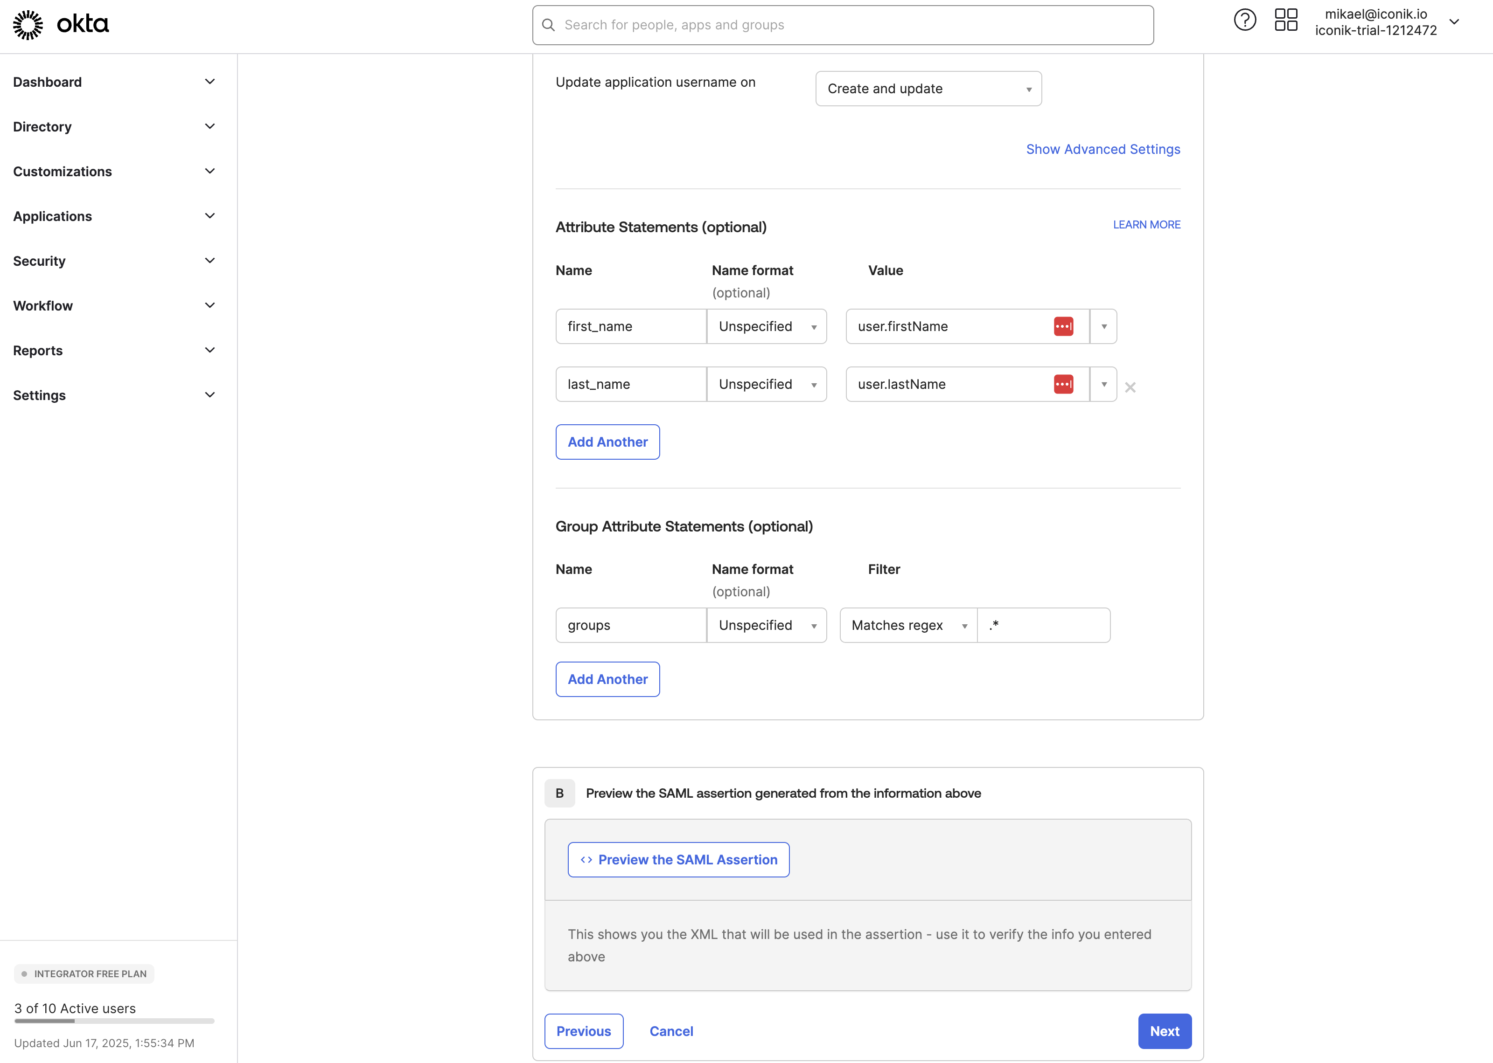Click red icon in user.firstName field

click(x=1063, y=326)
